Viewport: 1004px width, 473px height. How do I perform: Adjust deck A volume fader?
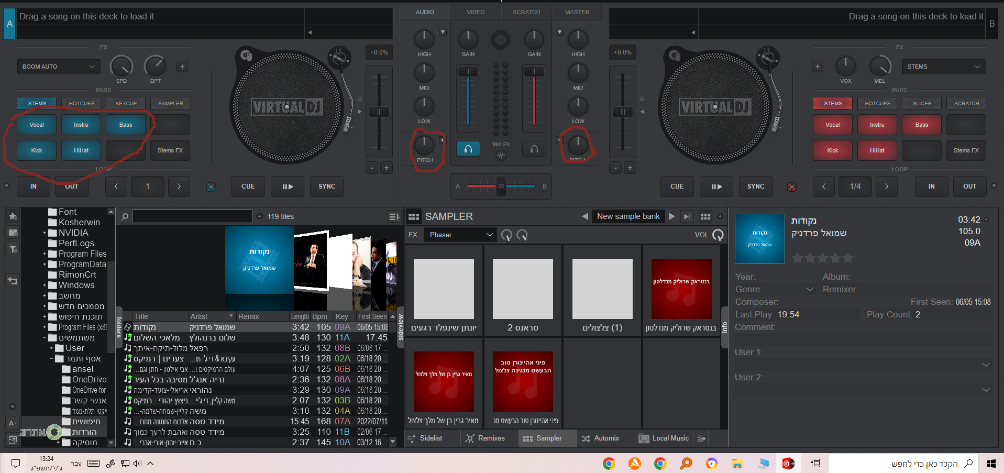(x=468, y=71)
